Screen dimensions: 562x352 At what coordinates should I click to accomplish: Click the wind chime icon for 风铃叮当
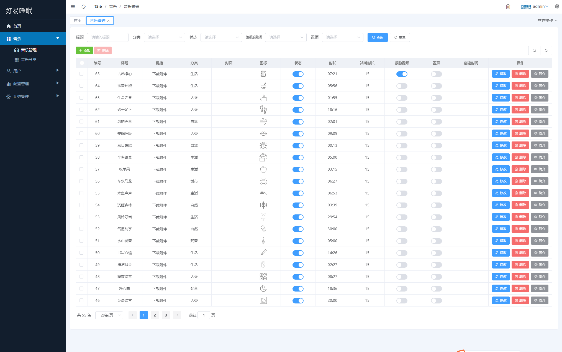point(263,216)
